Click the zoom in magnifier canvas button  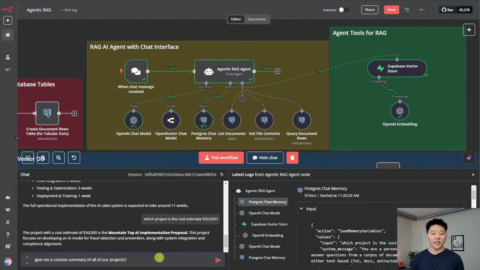click(43, 158)
